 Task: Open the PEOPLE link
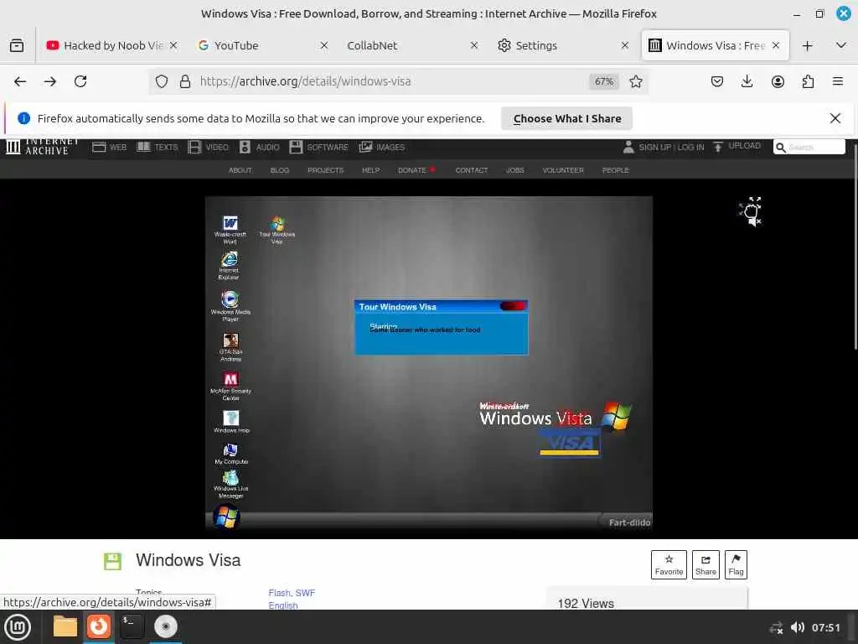616,170
